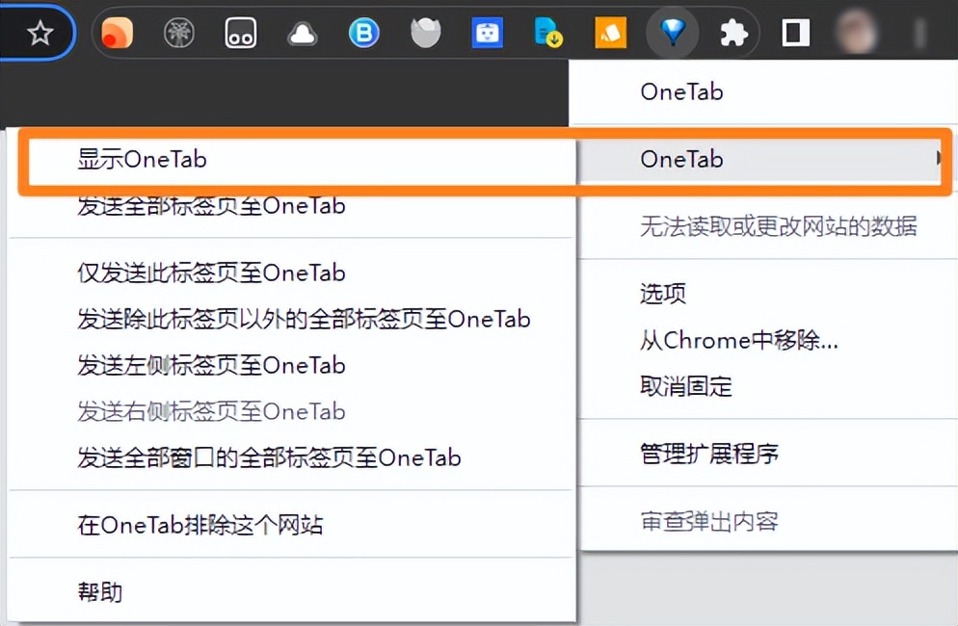
Task: Choose 发送全部标签页至OneTab
Action: 292,206
